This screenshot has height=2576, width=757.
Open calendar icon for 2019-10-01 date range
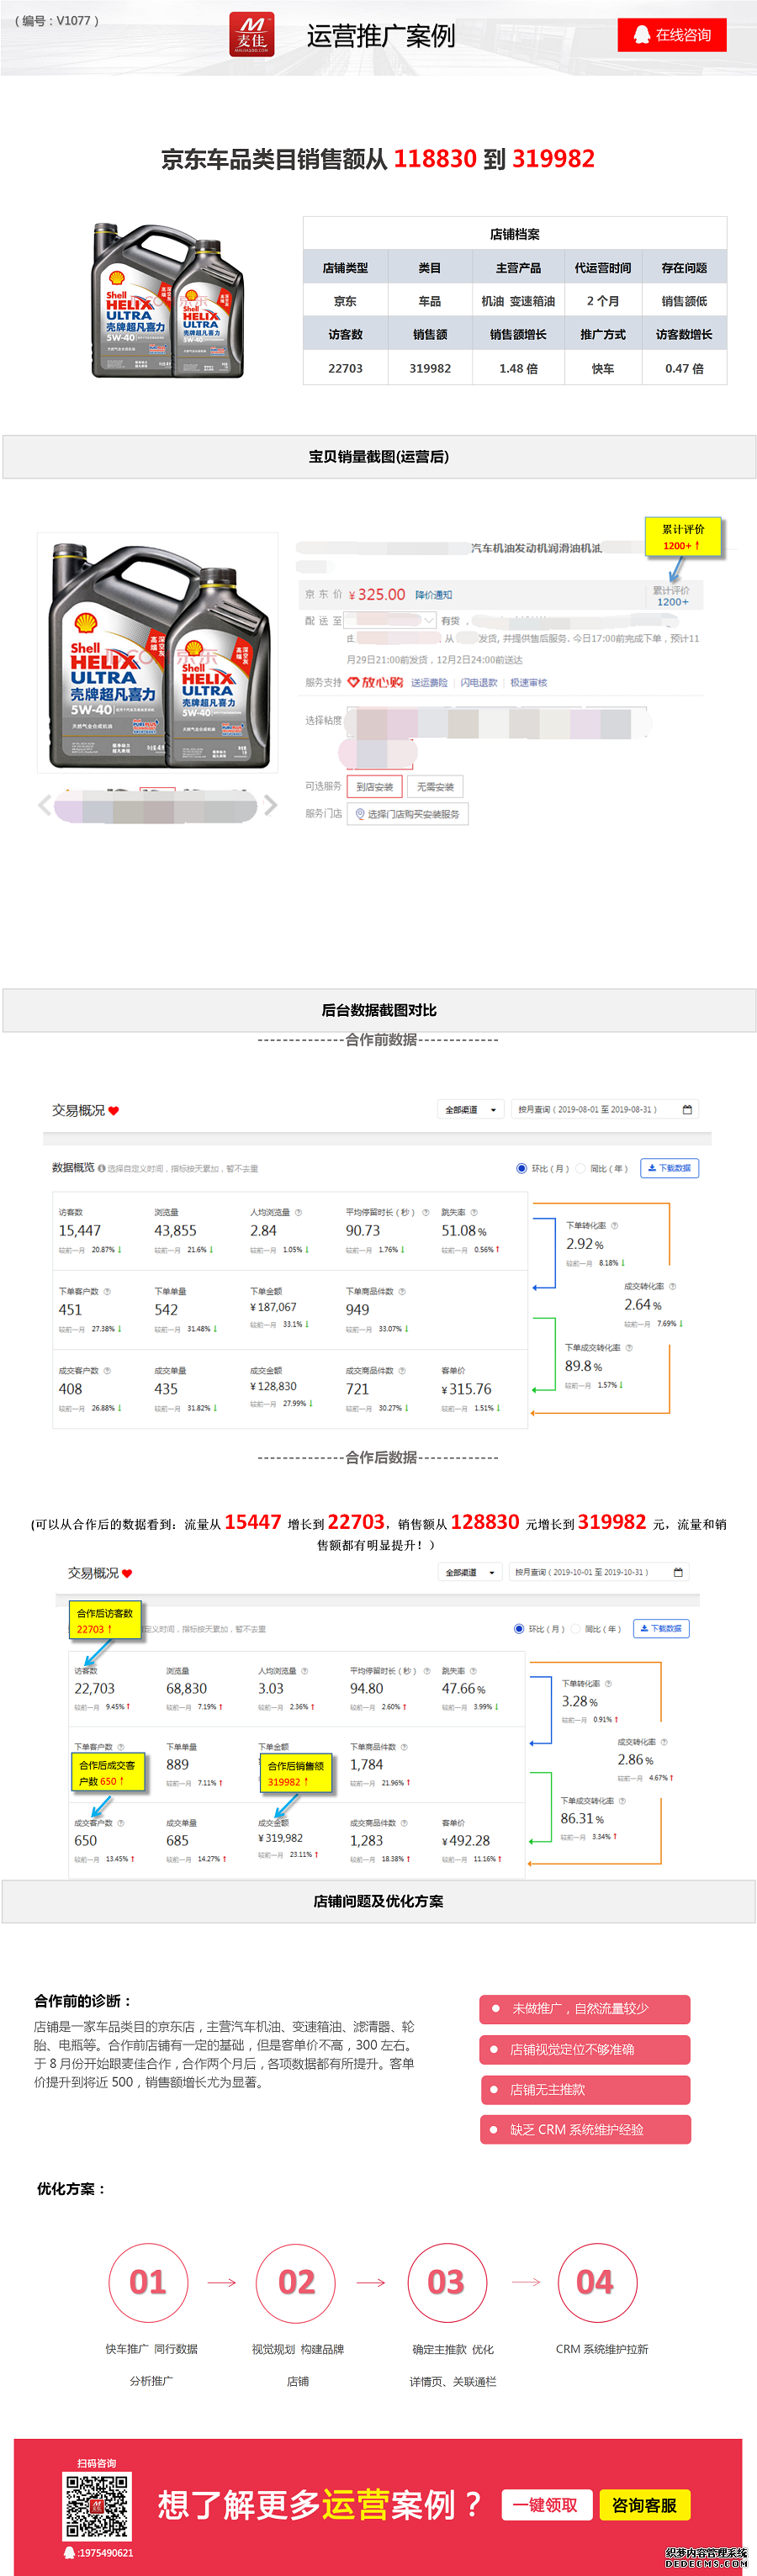click(678, 1573)
